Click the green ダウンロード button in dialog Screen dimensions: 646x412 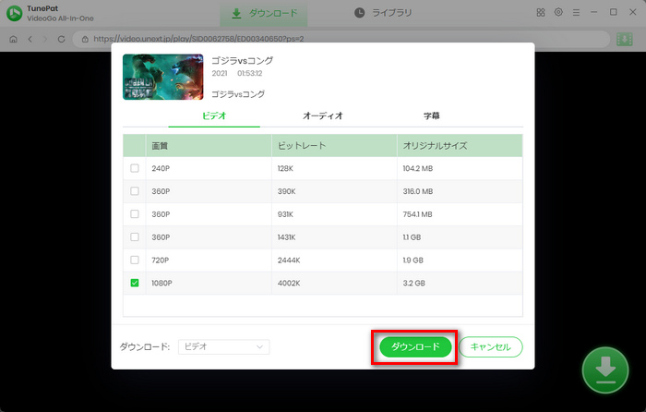tap(415, 346)
